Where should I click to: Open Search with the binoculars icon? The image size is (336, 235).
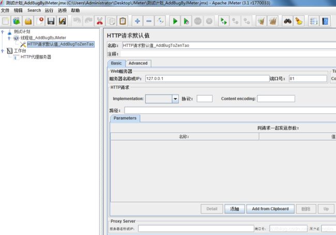point(287,21)
